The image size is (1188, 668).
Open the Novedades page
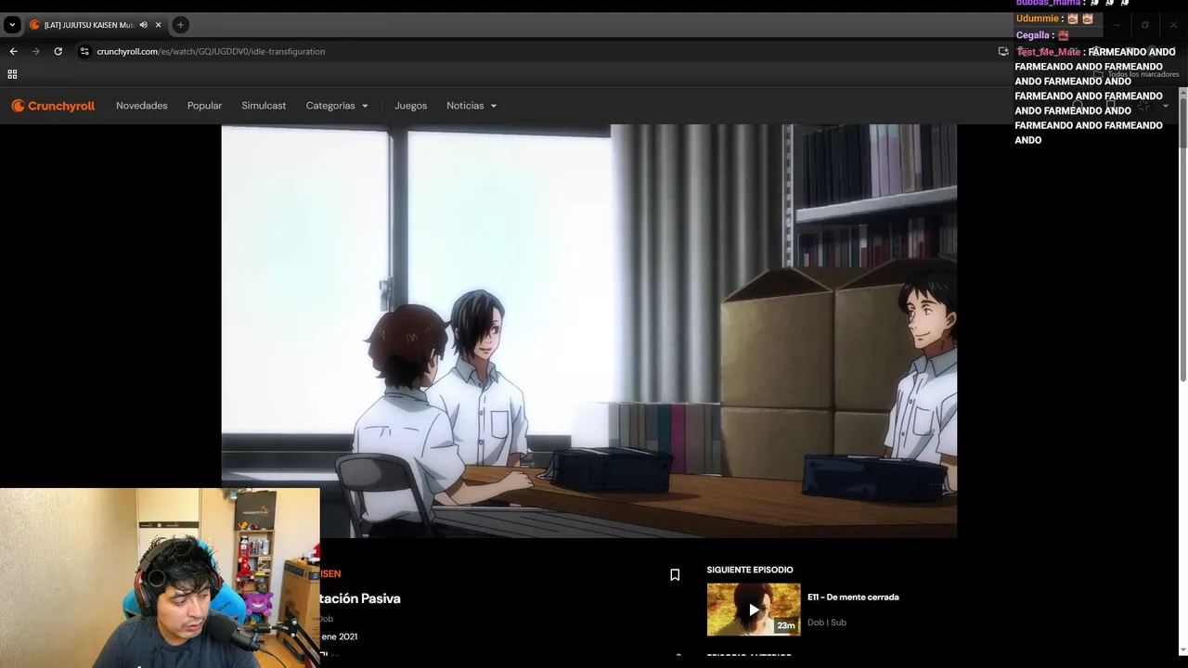click(x=142, y=106)
